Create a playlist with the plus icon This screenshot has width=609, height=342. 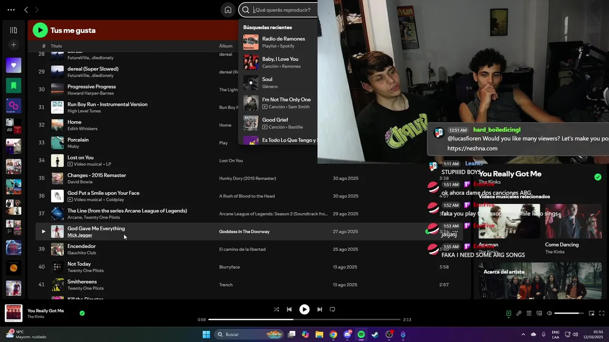click(13, 45)
